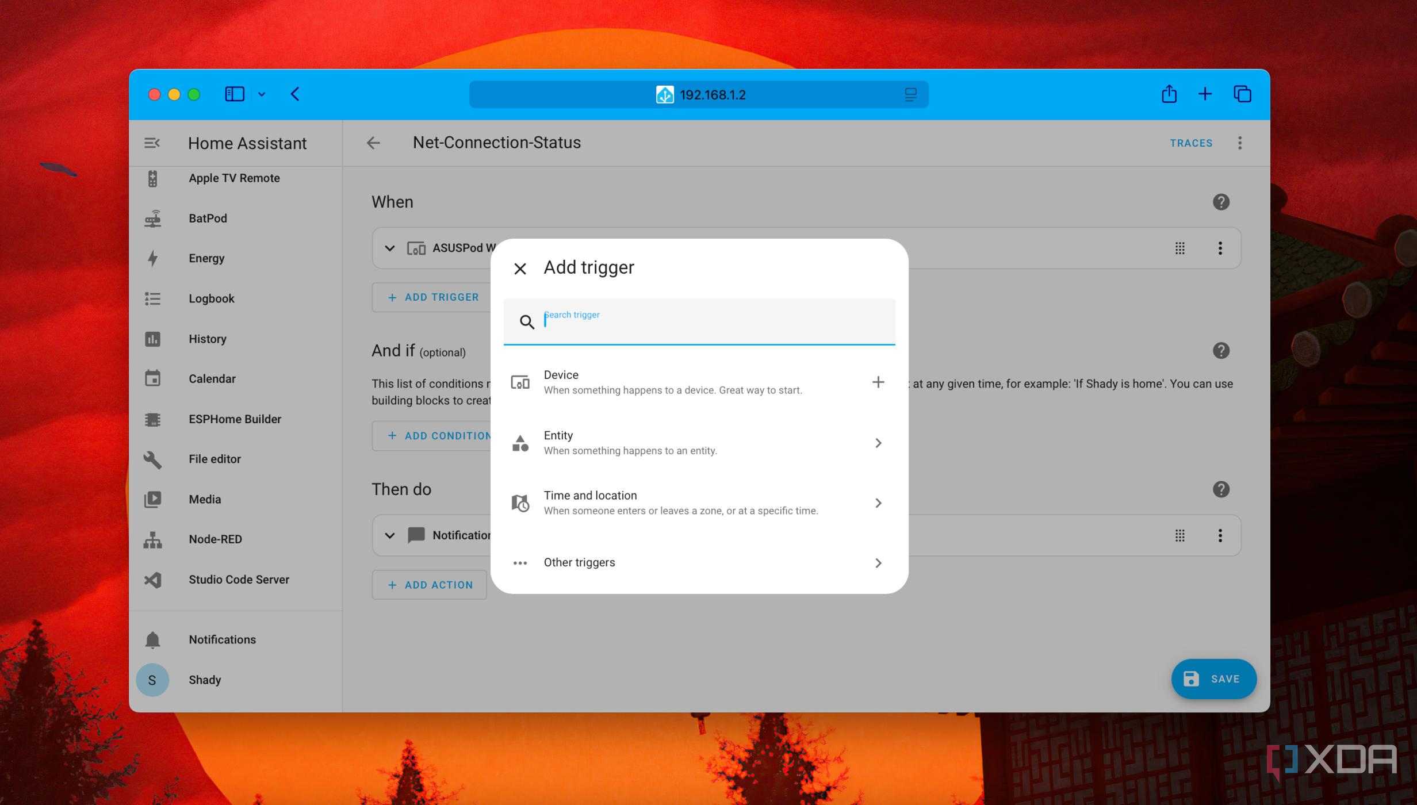Screen dimensions: 1417x805
Task: Open TRACES for this automation
Action: 1191,143
